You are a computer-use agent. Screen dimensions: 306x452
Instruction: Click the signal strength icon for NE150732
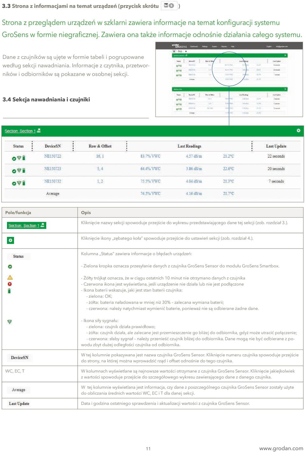(x=19, y=183)
